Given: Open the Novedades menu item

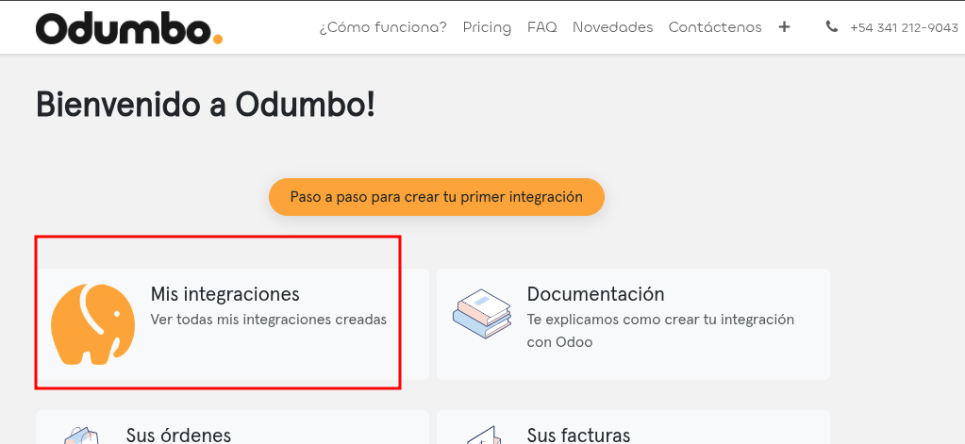Looking at the screenshot, I should [612, 27].
